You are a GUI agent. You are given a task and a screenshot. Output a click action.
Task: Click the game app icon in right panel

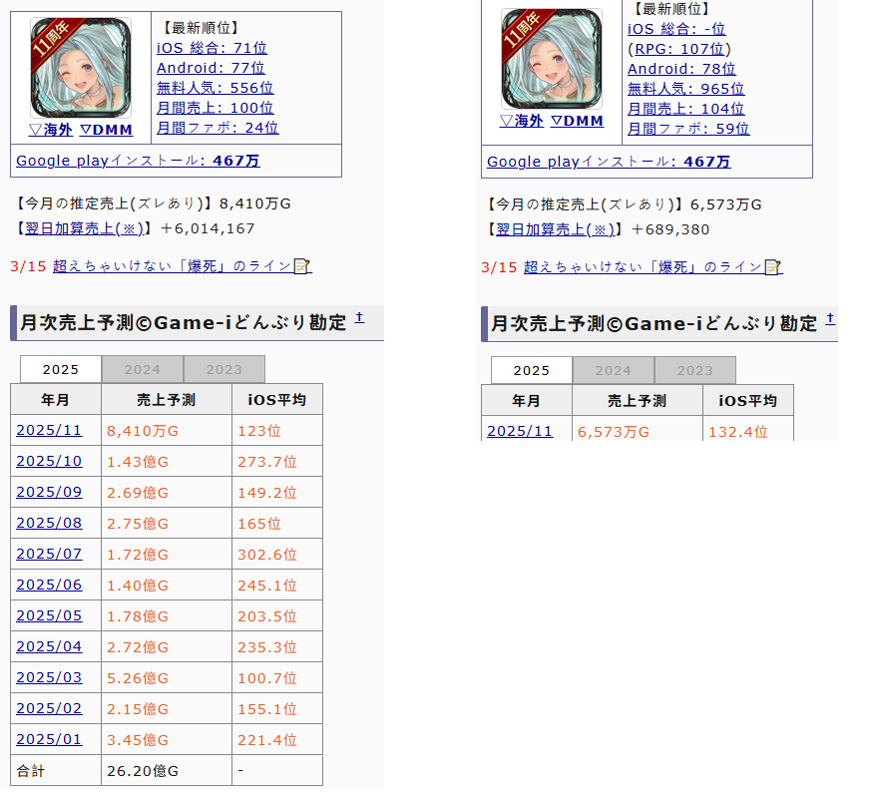click(x=551, y=59)
